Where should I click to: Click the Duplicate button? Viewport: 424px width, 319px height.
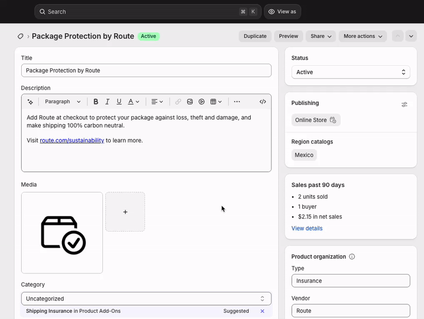coord(255,36)
